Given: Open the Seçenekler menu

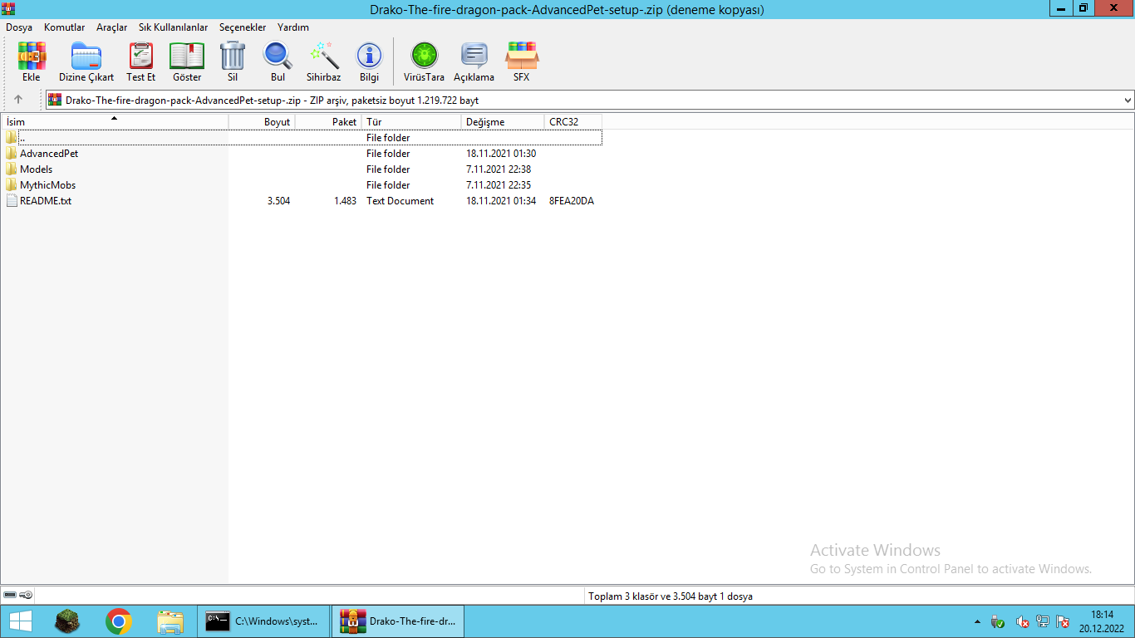Looking at the screenshot, I should (x=243, y=27).
